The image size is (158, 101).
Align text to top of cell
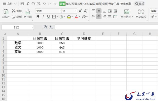93,11
